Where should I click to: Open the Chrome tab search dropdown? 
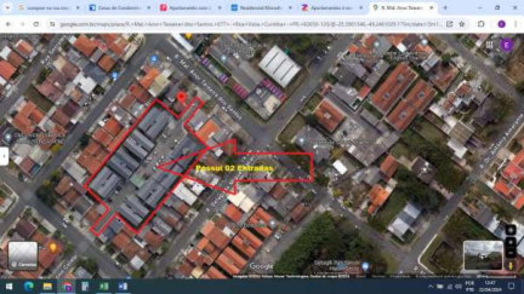click(x=8, y=8)
